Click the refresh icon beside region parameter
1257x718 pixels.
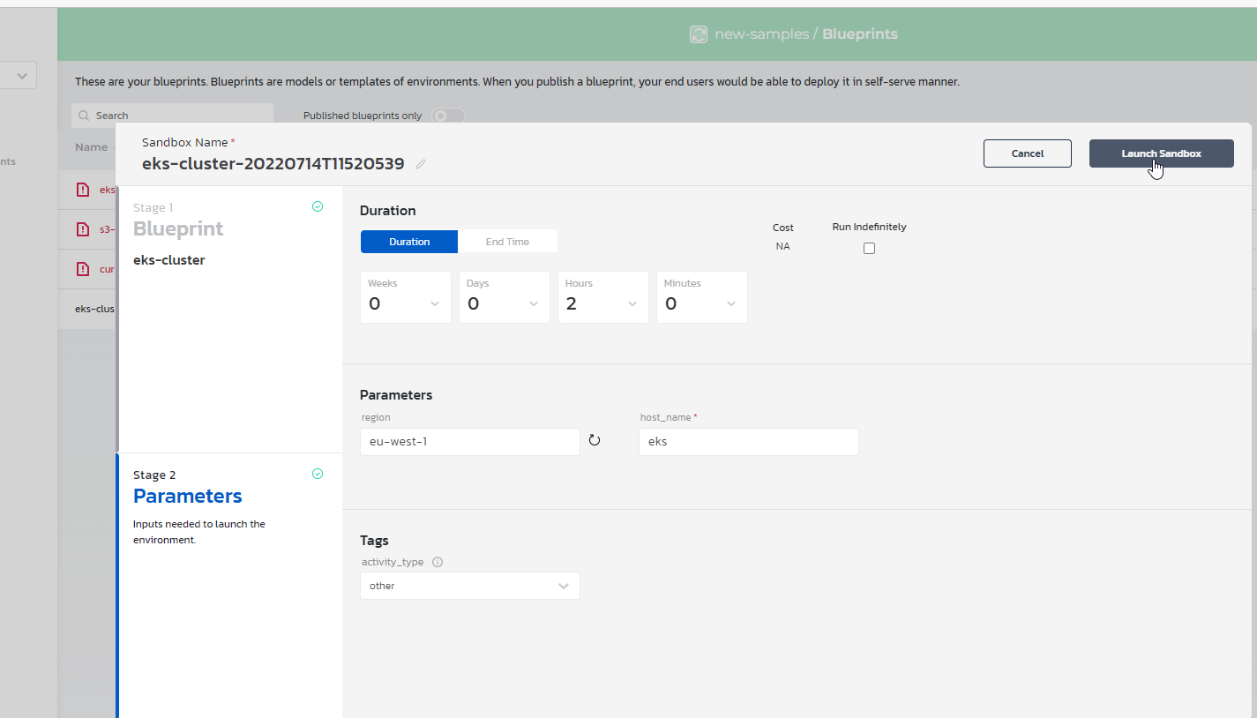point(595,439)
